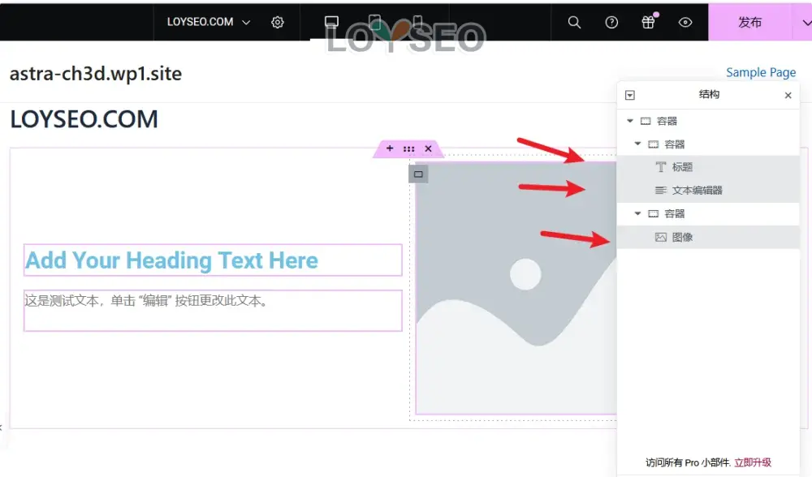Click the container drag handle dots
The height and width of the screenshot is (477, 812).
click(408, 149)
